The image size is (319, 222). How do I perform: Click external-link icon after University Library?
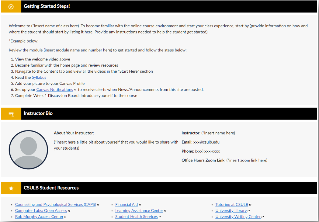coord(249,211)
